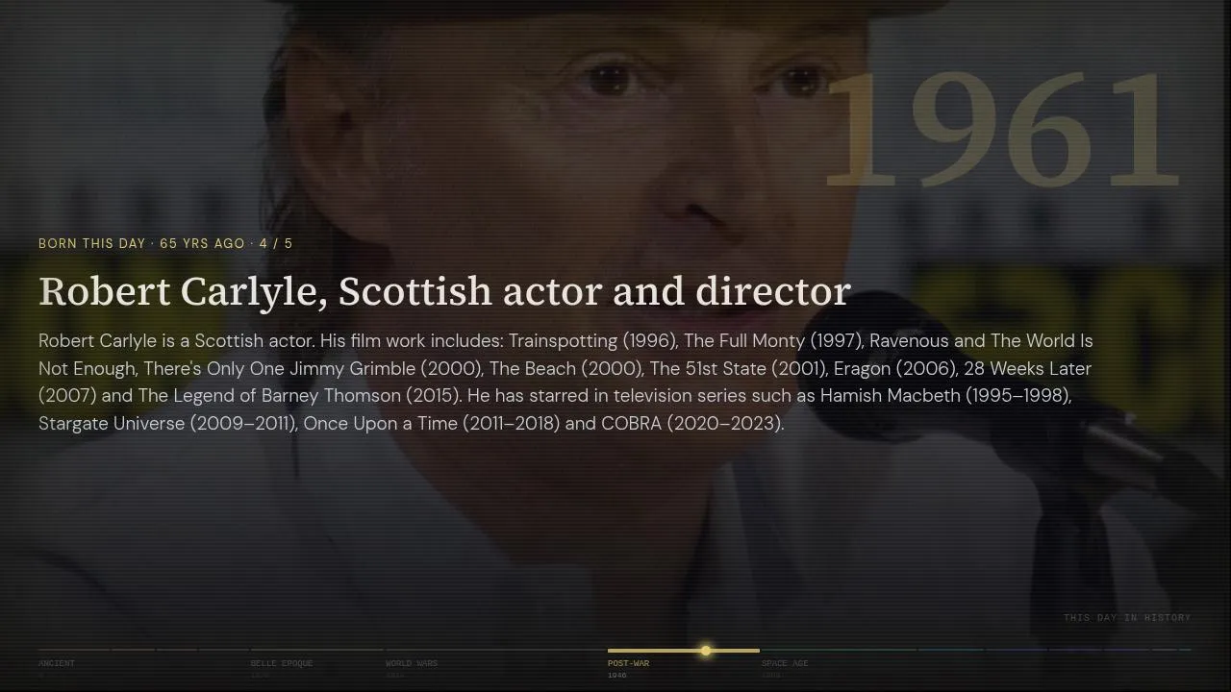Click the large 1961 year heading

tap(1001, 130)
